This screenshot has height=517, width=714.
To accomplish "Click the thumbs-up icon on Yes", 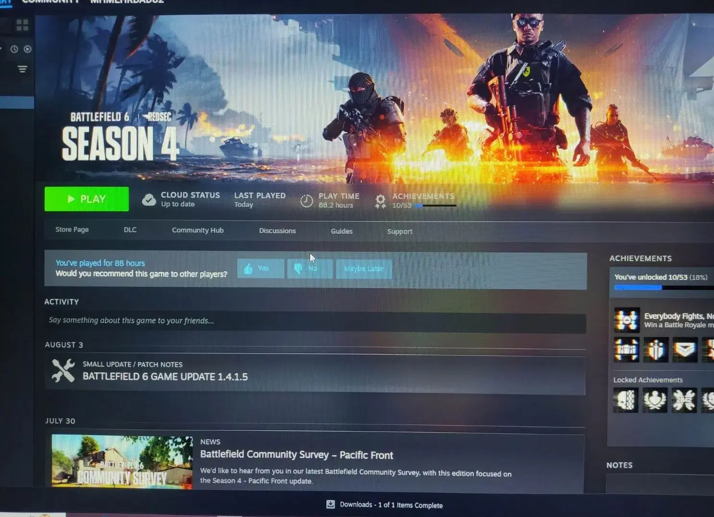I will pyautogui.click(x=248, y=268).
